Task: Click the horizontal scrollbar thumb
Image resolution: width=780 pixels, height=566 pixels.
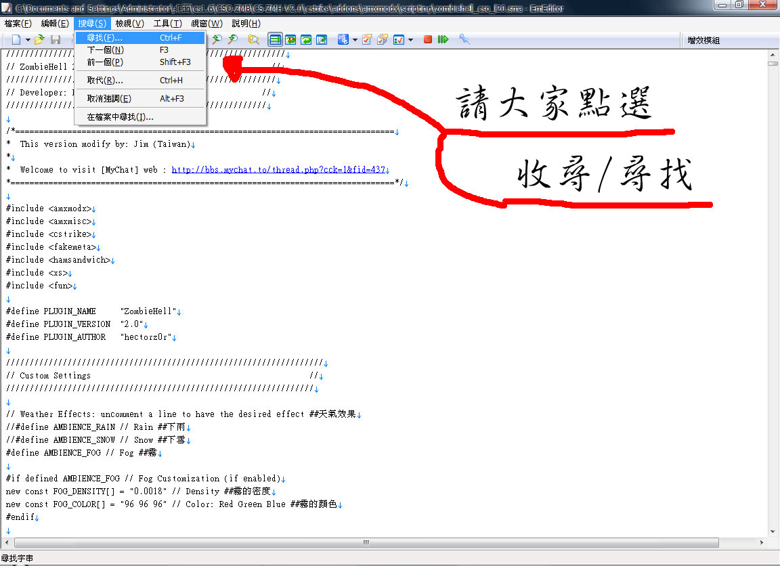Action: click(x=366, y=542)
